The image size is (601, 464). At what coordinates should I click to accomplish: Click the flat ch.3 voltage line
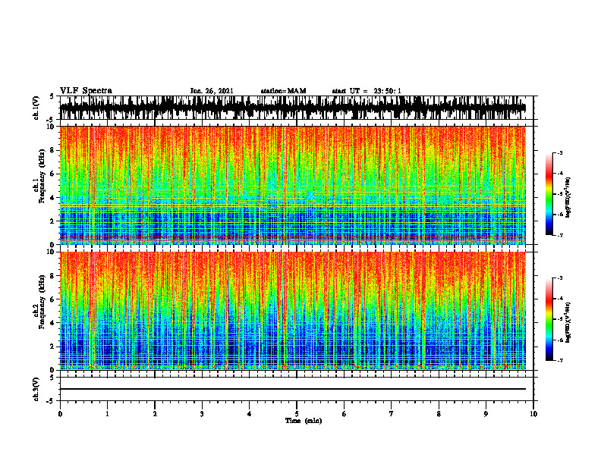[x=293, y=389]
